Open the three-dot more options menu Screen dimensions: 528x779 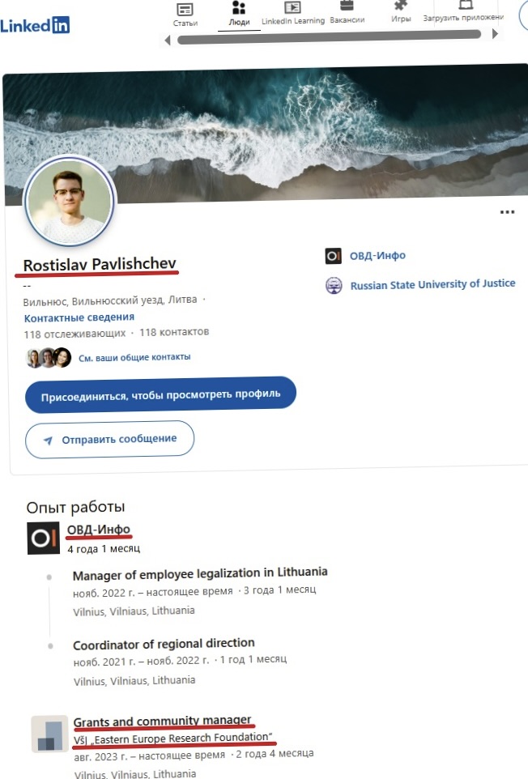tap(507, 212)
